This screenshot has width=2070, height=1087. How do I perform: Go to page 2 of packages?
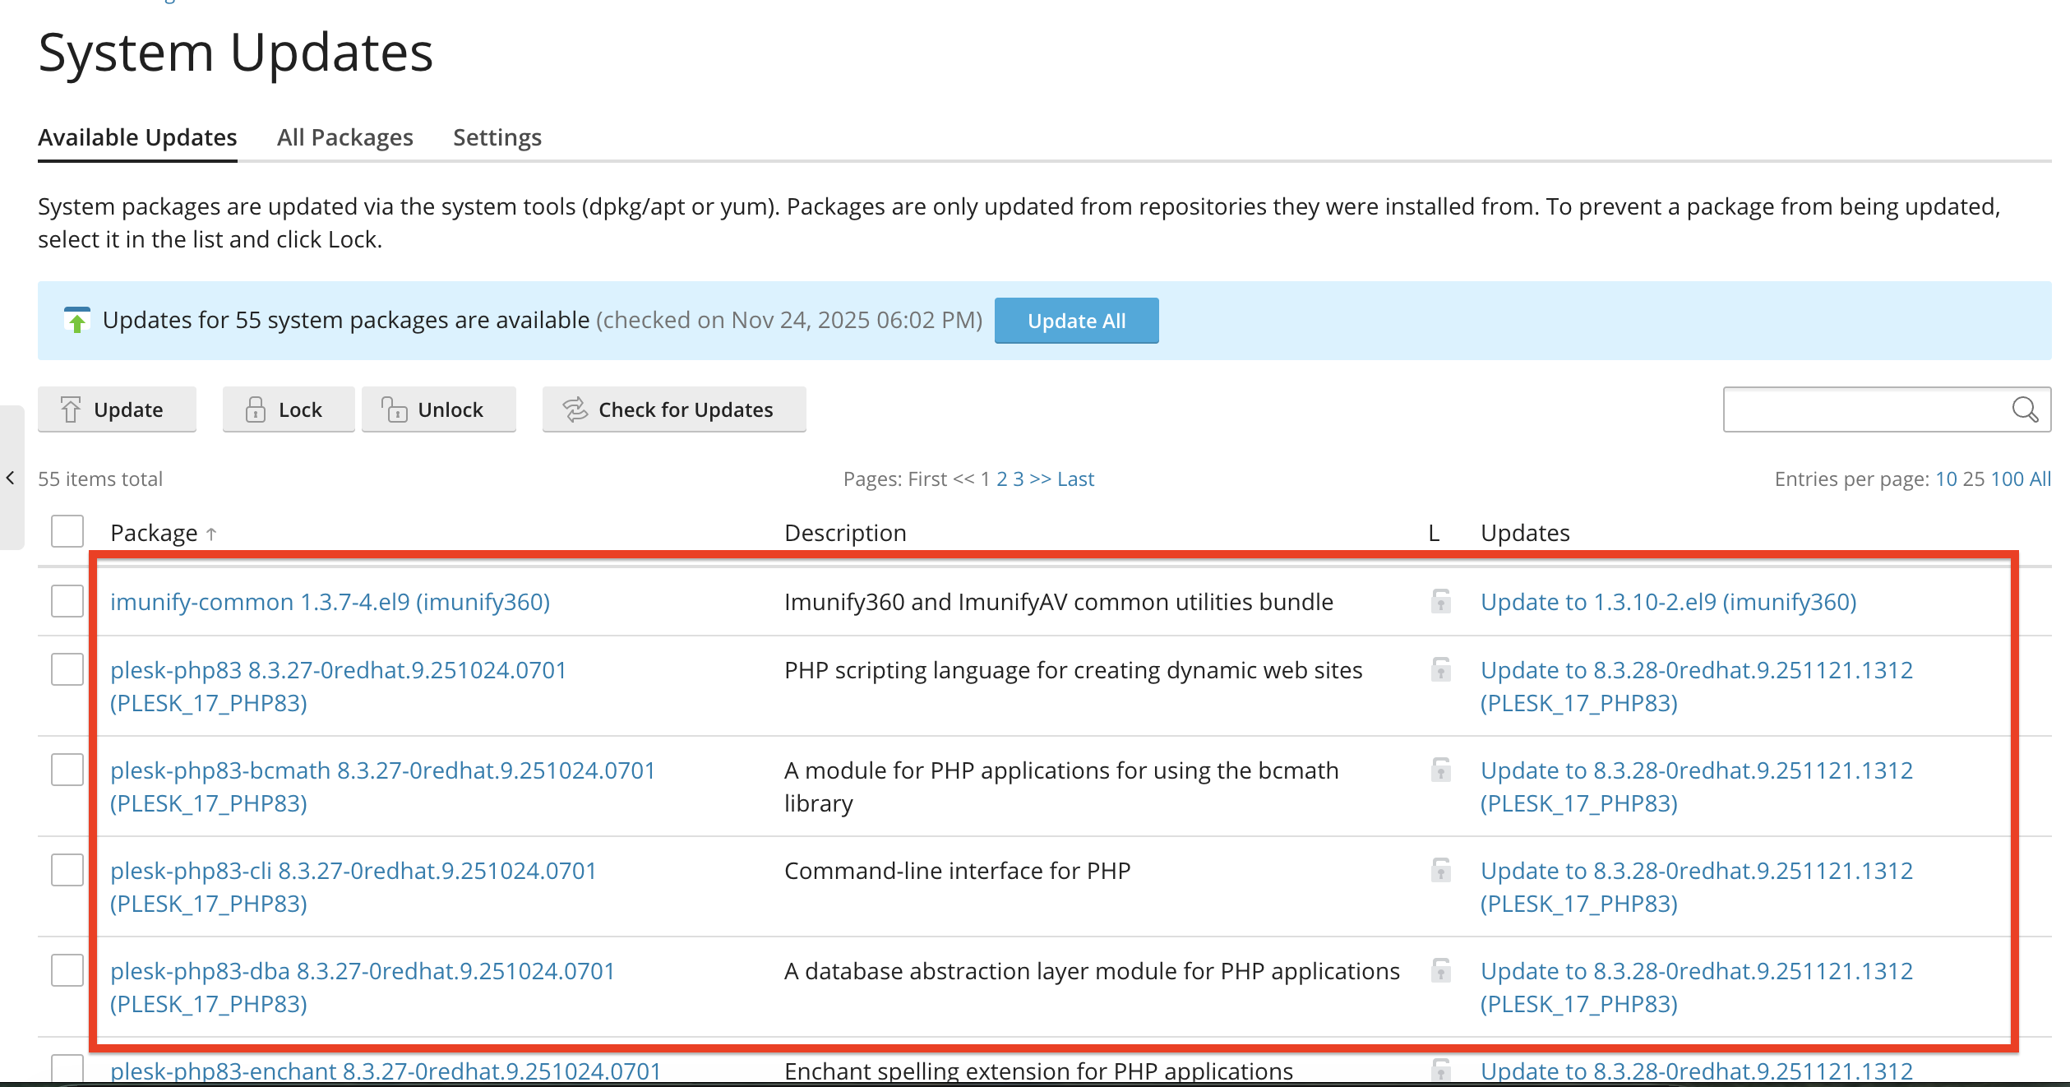pyautogui.click(x=1002, y=479)
